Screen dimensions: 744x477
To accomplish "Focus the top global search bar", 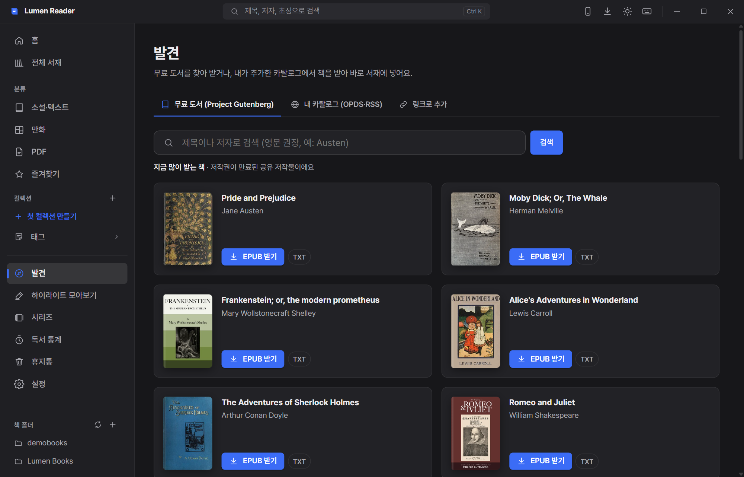I will (356, 11).
